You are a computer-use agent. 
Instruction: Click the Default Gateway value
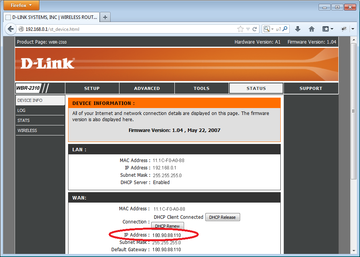166,250
